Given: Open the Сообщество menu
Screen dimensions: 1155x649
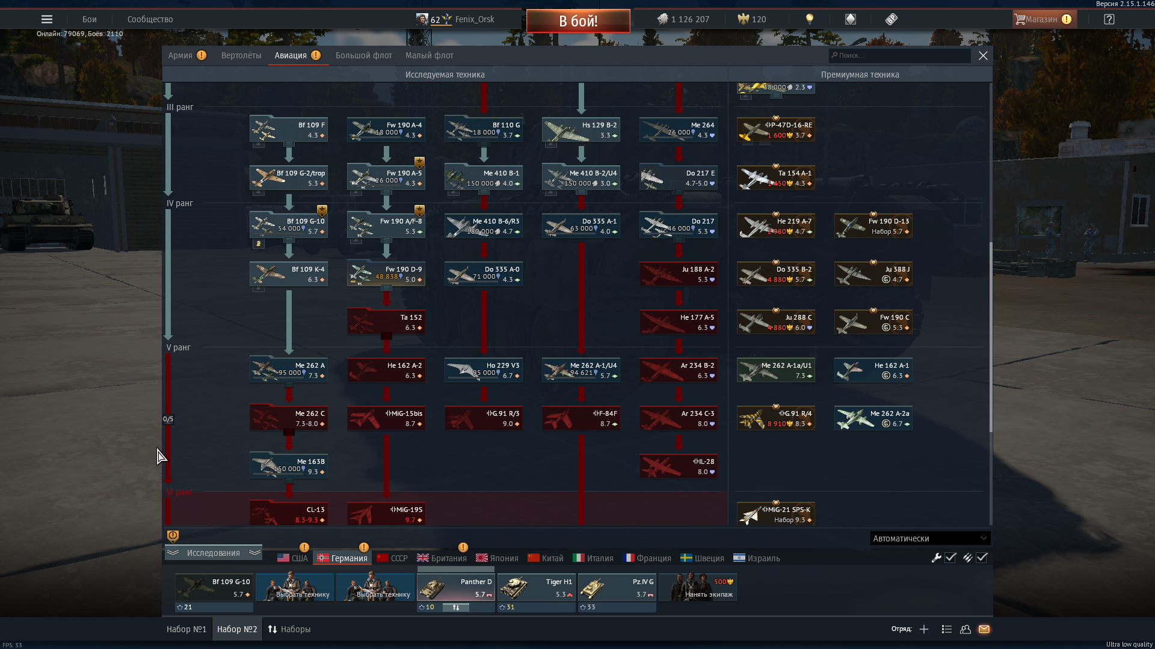Looking at the screenshot, I should [x=150, y=19].
